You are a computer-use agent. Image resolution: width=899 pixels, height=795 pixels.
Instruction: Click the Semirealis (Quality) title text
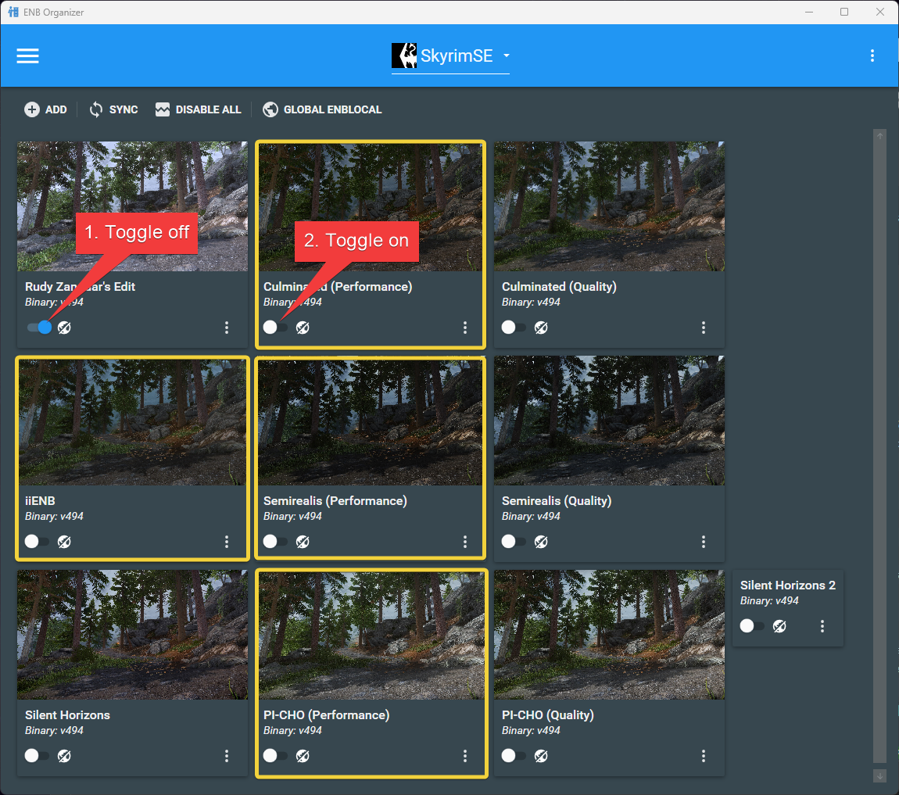[557, 501]
